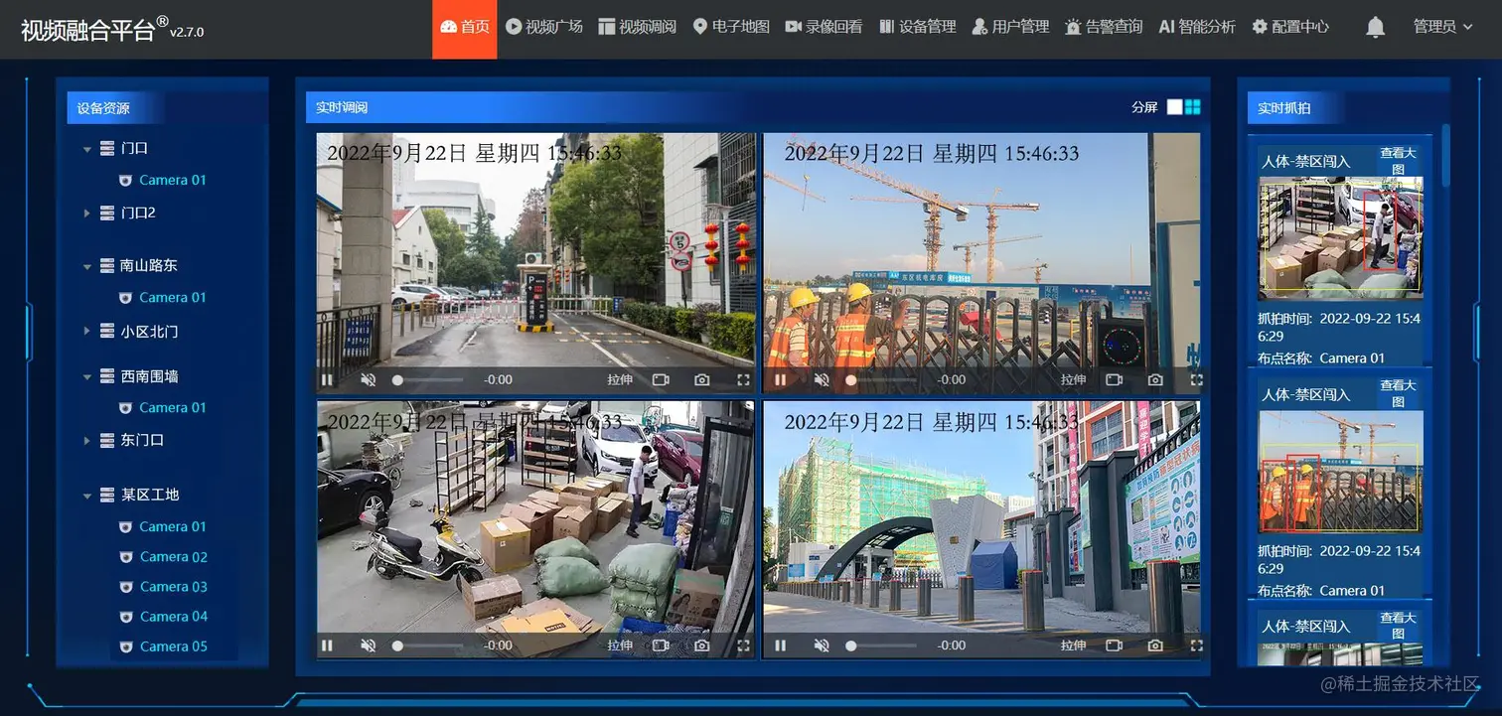Take snapshot of parcel yard video
Screen dimensions: 1502x716
click(x=702, y=645)
